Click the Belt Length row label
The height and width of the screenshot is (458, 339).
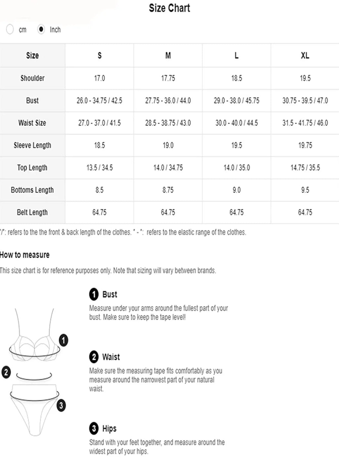[32, 212]
